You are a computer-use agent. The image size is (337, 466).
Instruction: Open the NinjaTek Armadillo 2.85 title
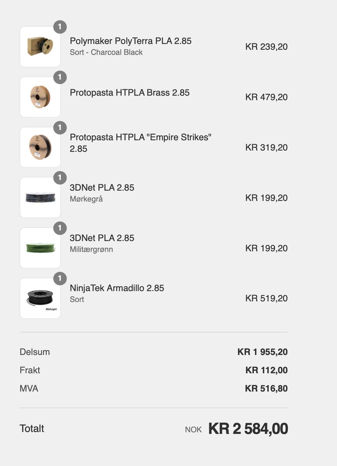click(x=117, y=288)
